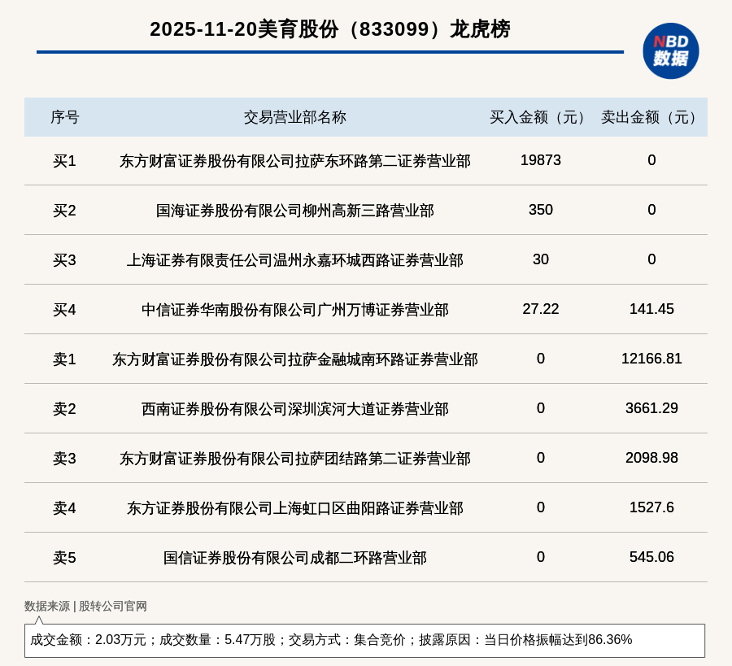Select 国海证券柳州高新三路营业部 entry
Screen dimensions: 732x666
click(x=294, y=211)
